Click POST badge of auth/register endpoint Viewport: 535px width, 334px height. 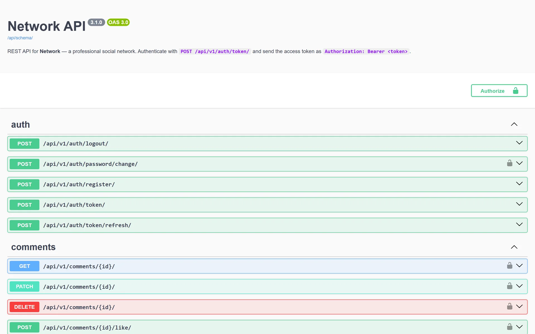tap(25, 184)
